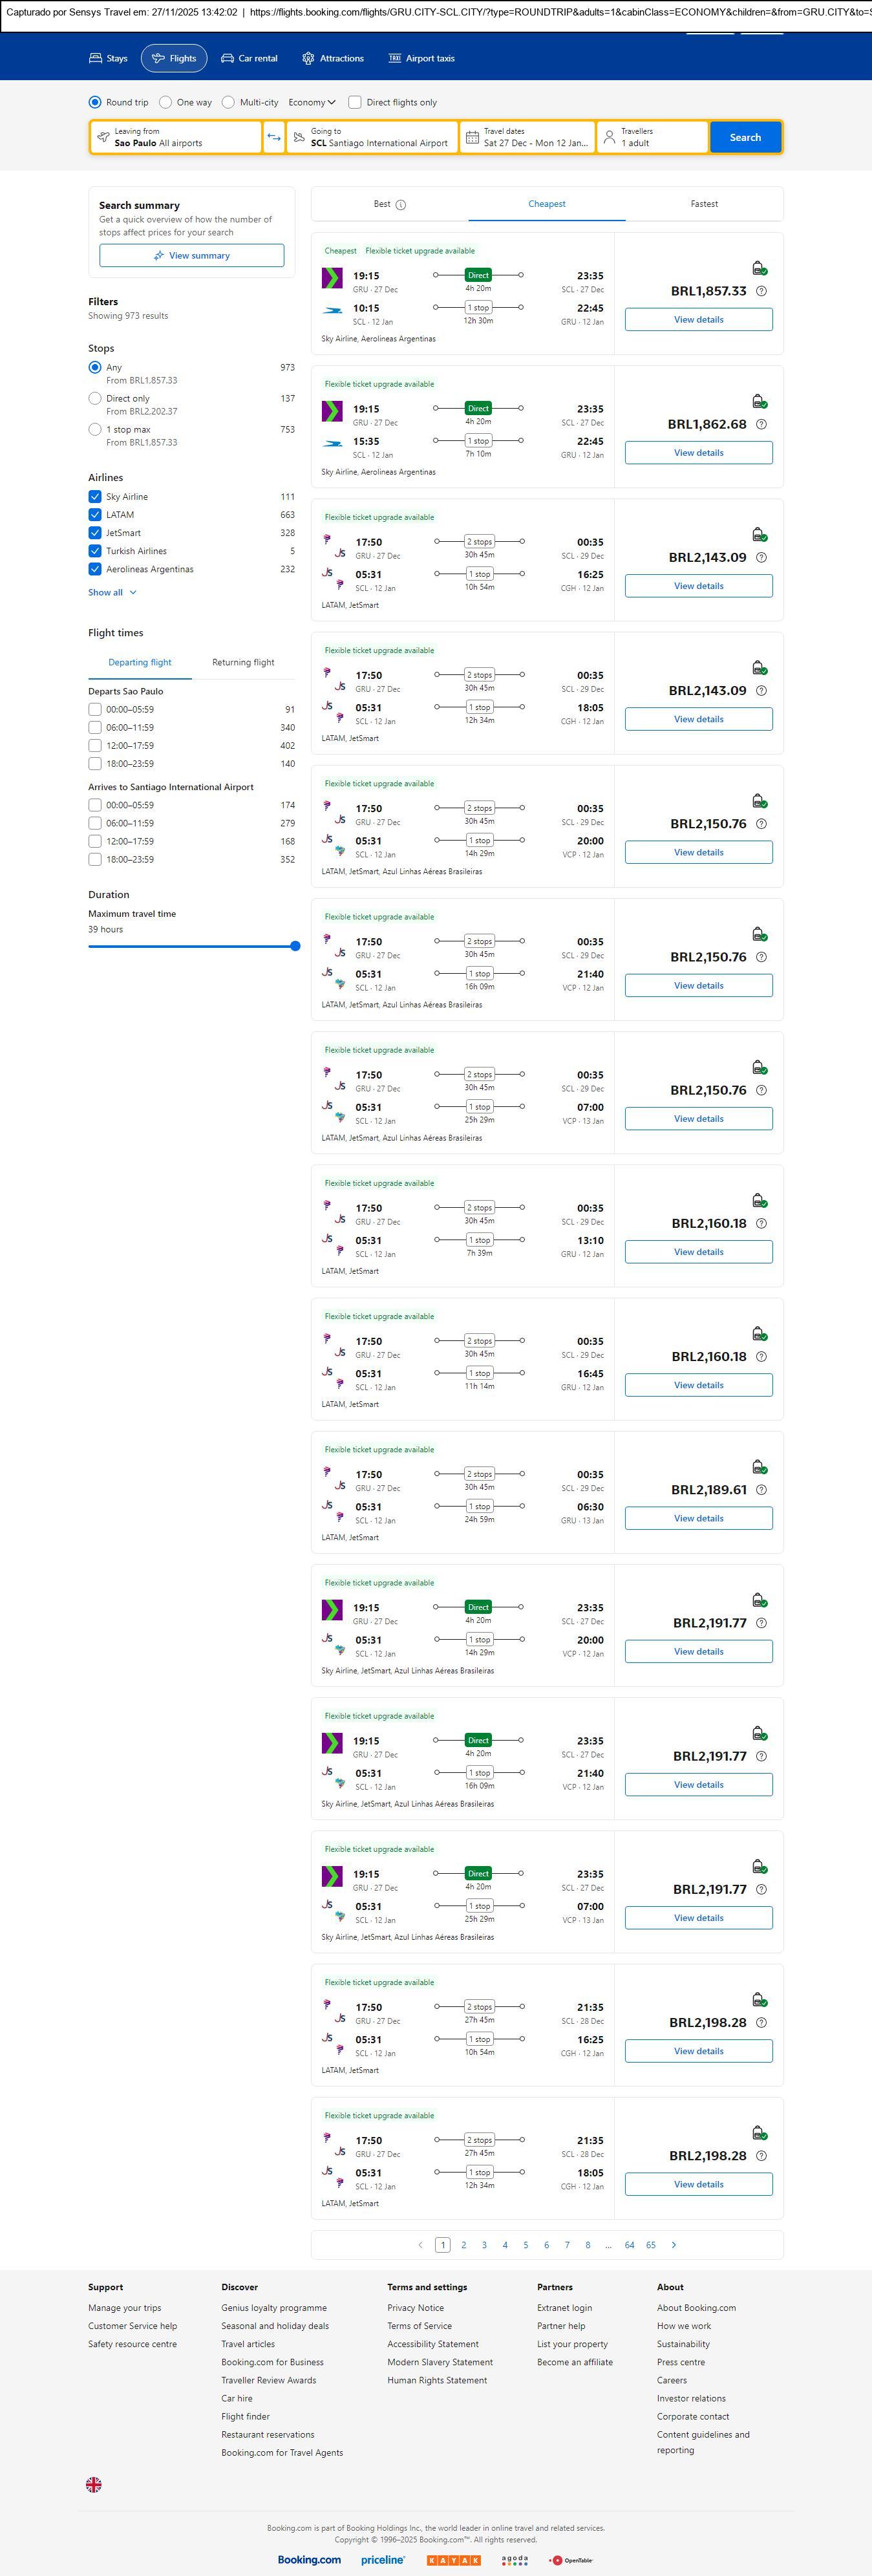This screenshot has height=2576, width=872.
Task: Click the View summary button
Action: [x=191, y=256]
